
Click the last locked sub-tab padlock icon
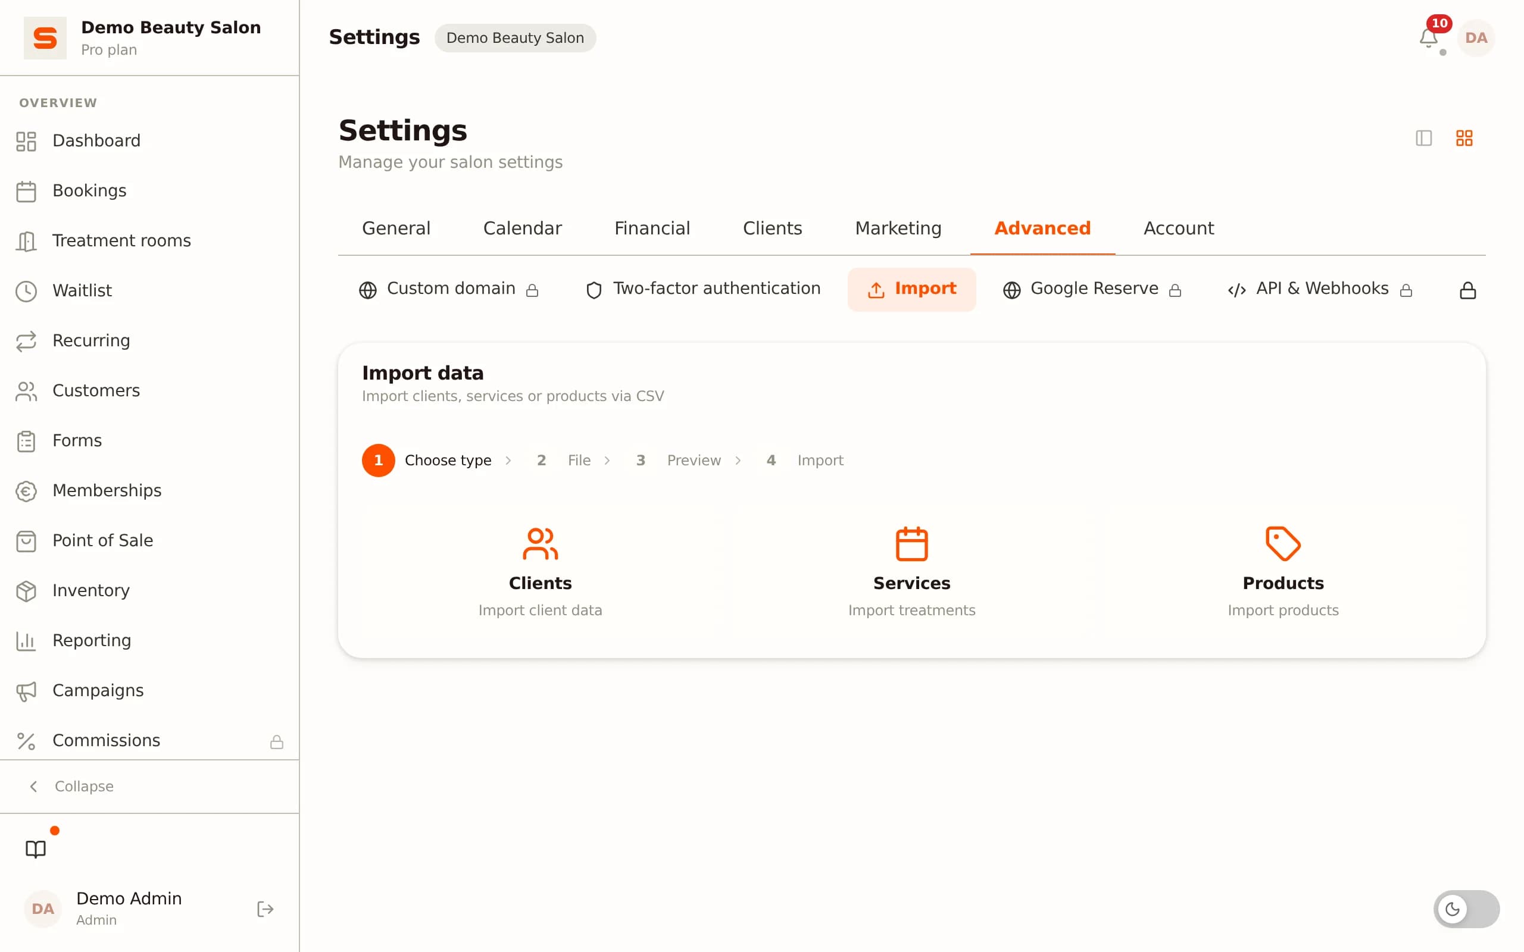(x=1467, y=290)
